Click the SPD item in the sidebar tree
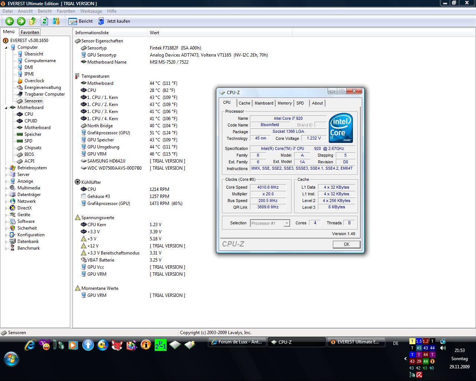This screenshot has height=381, width=476. (28, 141)
